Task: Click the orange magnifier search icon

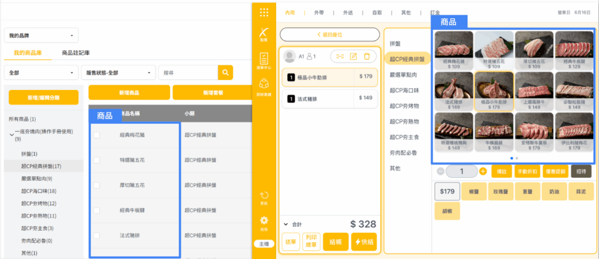Action: pos(225,72)
